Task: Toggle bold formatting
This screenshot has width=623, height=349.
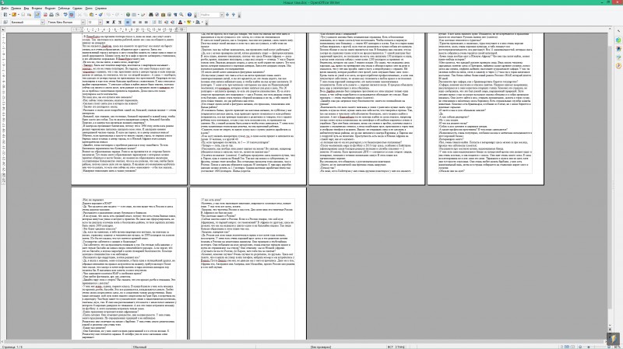Action: [x=107, y=23]
